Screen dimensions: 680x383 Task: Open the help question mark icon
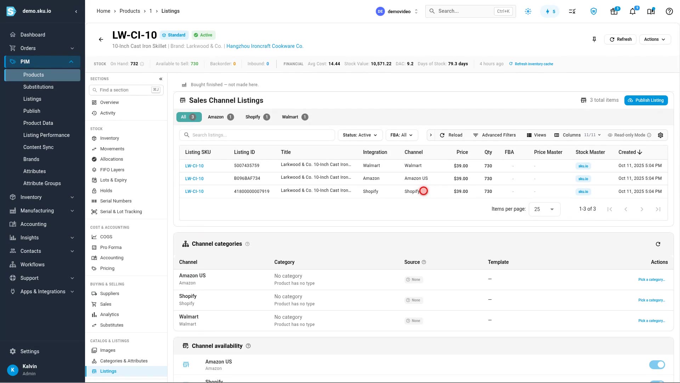tap(669, 11)
